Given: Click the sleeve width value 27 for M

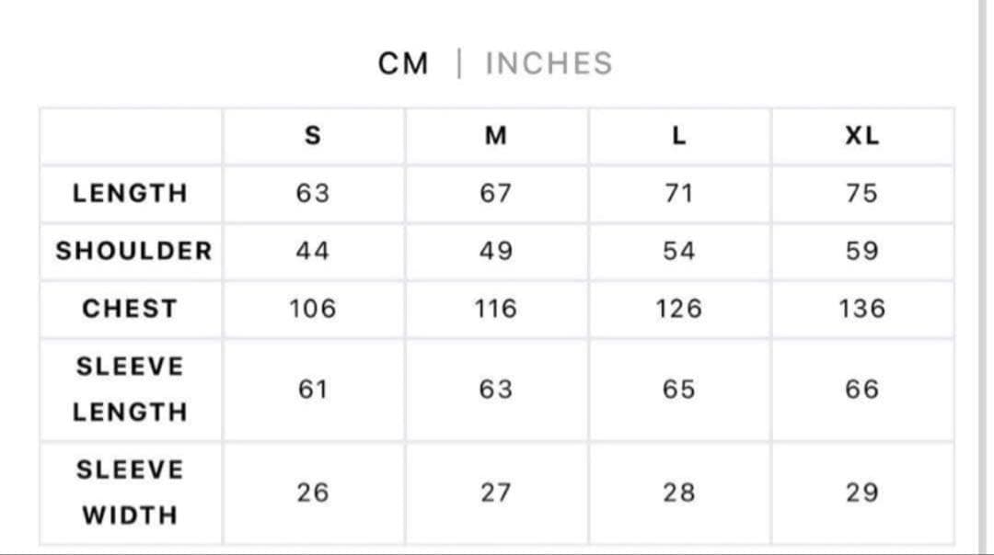Looking at the screenshot, I should [x=495, y=493].
